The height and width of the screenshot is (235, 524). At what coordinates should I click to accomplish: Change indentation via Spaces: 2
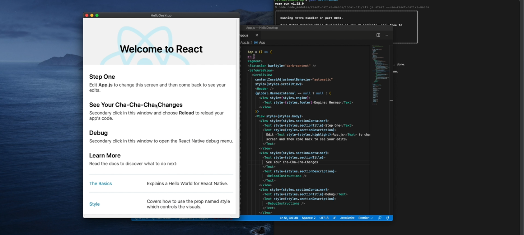pos(309,218)
